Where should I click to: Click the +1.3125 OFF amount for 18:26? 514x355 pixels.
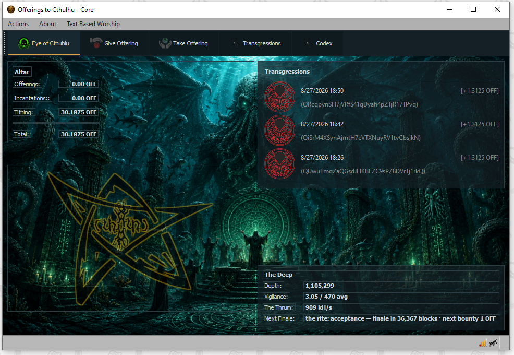click(480, 158)
